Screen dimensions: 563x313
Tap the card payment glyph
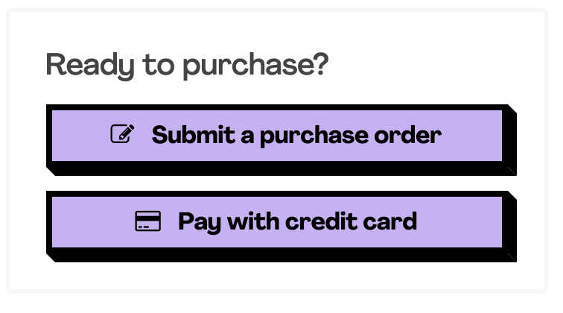coord(148,221)
